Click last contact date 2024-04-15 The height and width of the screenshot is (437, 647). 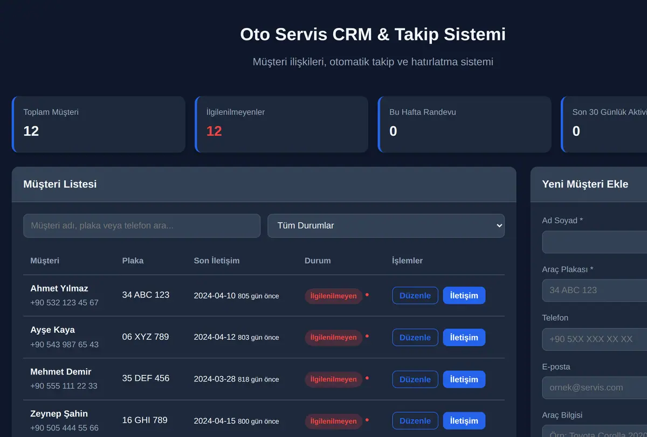tap(215, 421)
